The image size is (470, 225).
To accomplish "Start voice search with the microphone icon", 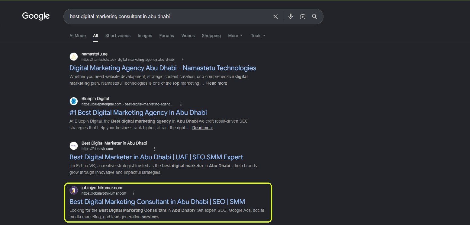I will click(x=291, y=17).
